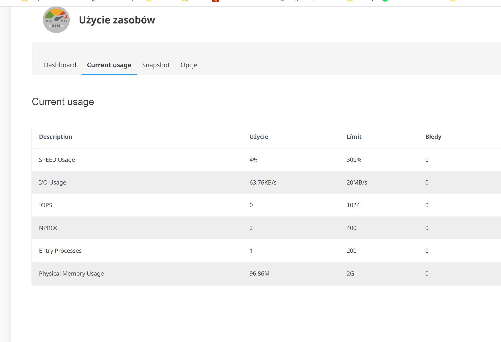The width and height of the screenshot is (501, 342).
Task: Go to the Opcje tab
Action: click(189, 65)
